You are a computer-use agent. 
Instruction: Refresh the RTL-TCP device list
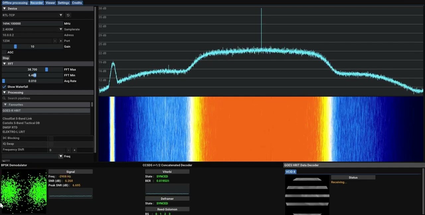68,15
